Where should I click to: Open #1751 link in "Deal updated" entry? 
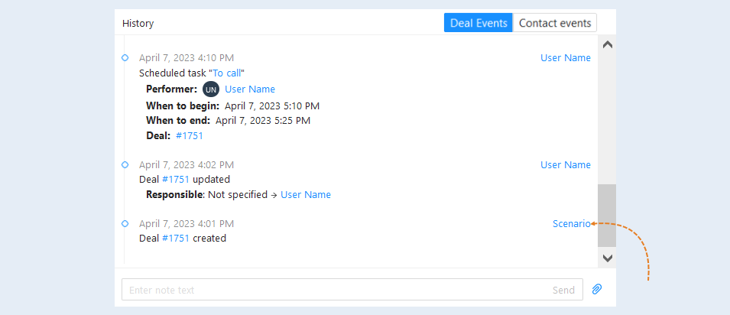click(176, 180)
